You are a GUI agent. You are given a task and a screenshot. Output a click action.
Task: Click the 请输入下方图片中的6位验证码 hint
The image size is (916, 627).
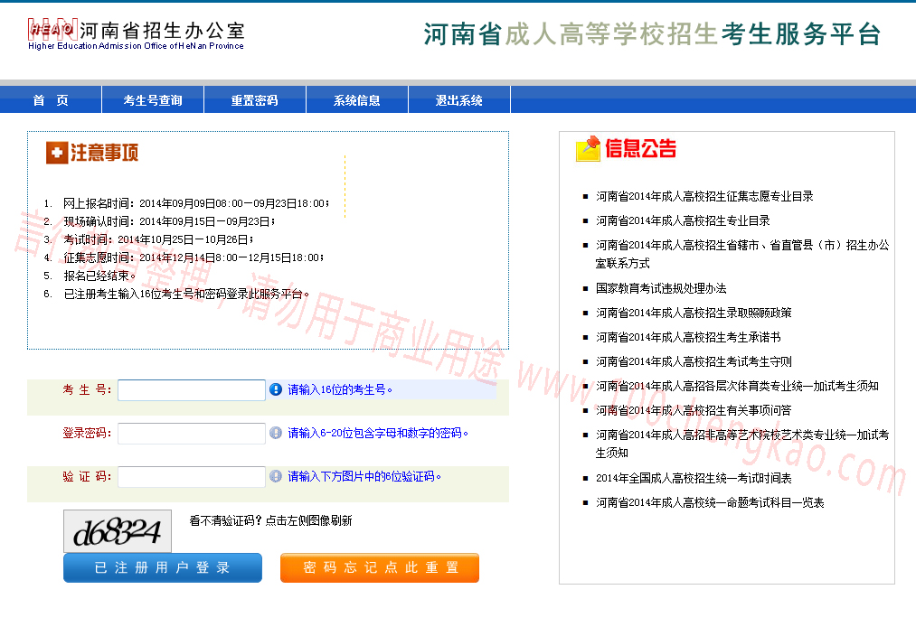(x=364, y=476)
